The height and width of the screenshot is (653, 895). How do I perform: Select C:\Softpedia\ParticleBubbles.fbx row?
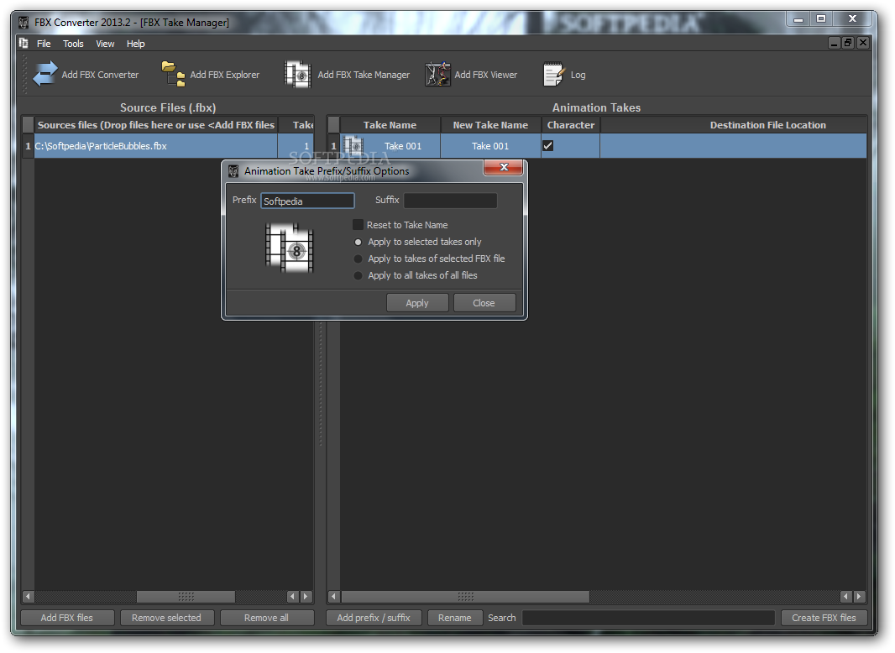156,145
